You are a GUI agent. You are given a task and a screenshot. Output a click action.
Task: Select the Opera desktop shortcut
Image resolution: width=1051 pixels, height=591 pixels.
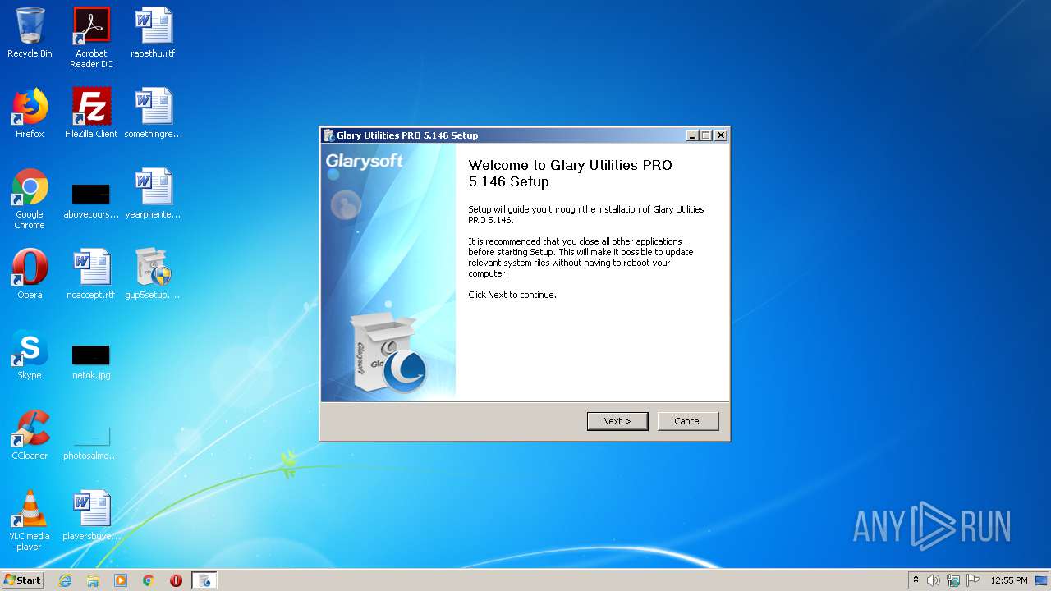pyautogui.click(x=30, y=274)
